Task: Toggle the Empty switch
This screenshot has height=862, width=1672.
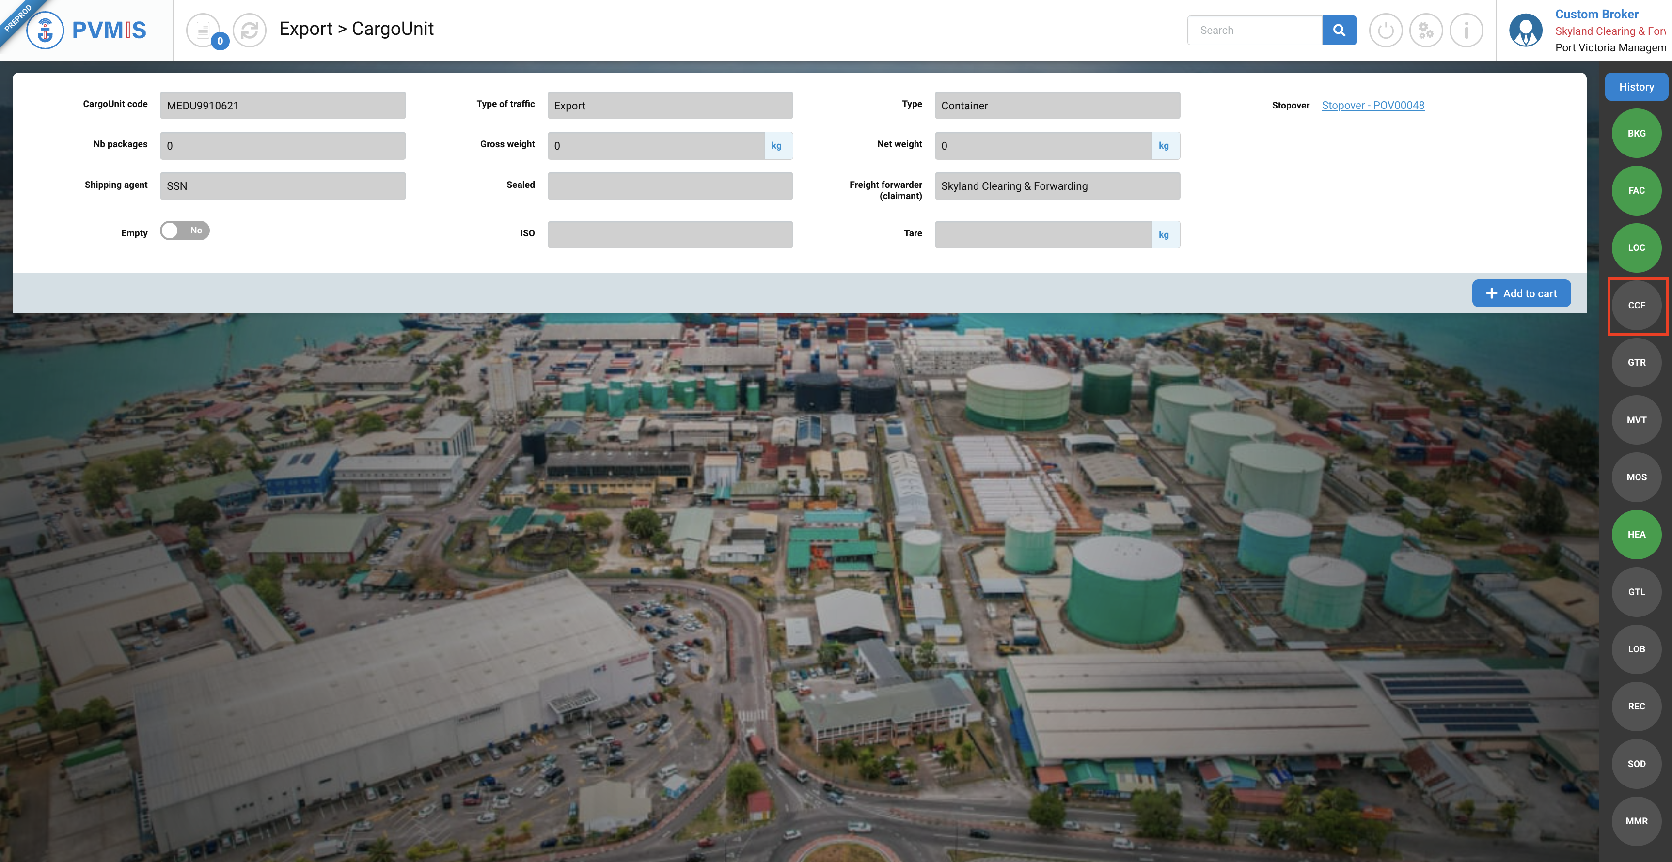Action: [185, 231]
